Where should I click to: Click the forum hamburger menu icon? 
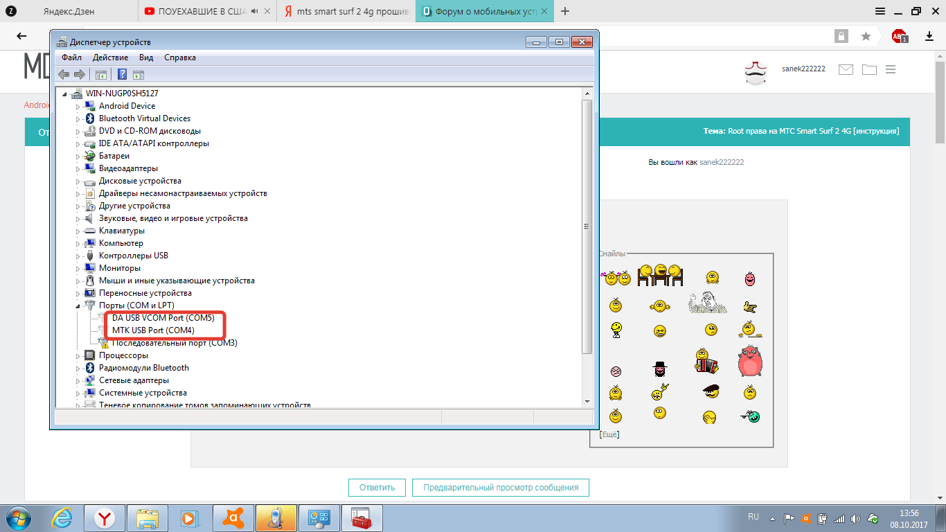click(891, 69)
